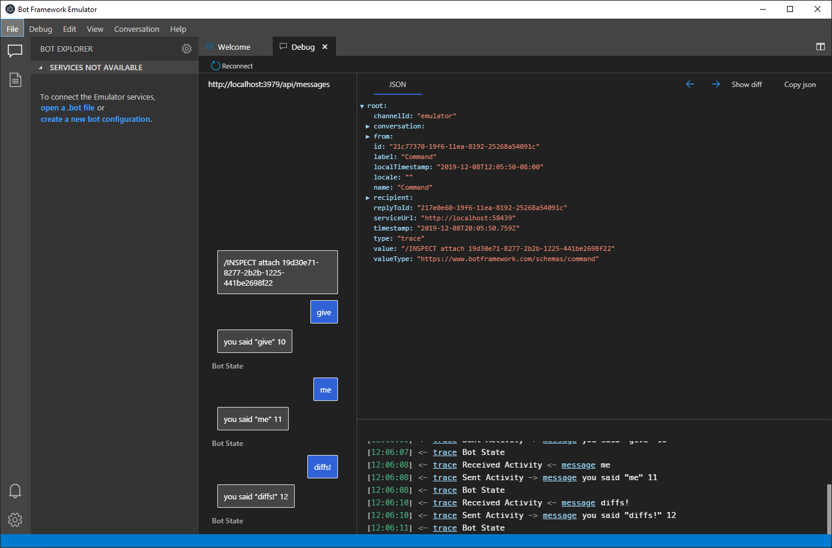Select the /INSPECT attach message bubble
The image size is (832, 548).
pos(277,272)
